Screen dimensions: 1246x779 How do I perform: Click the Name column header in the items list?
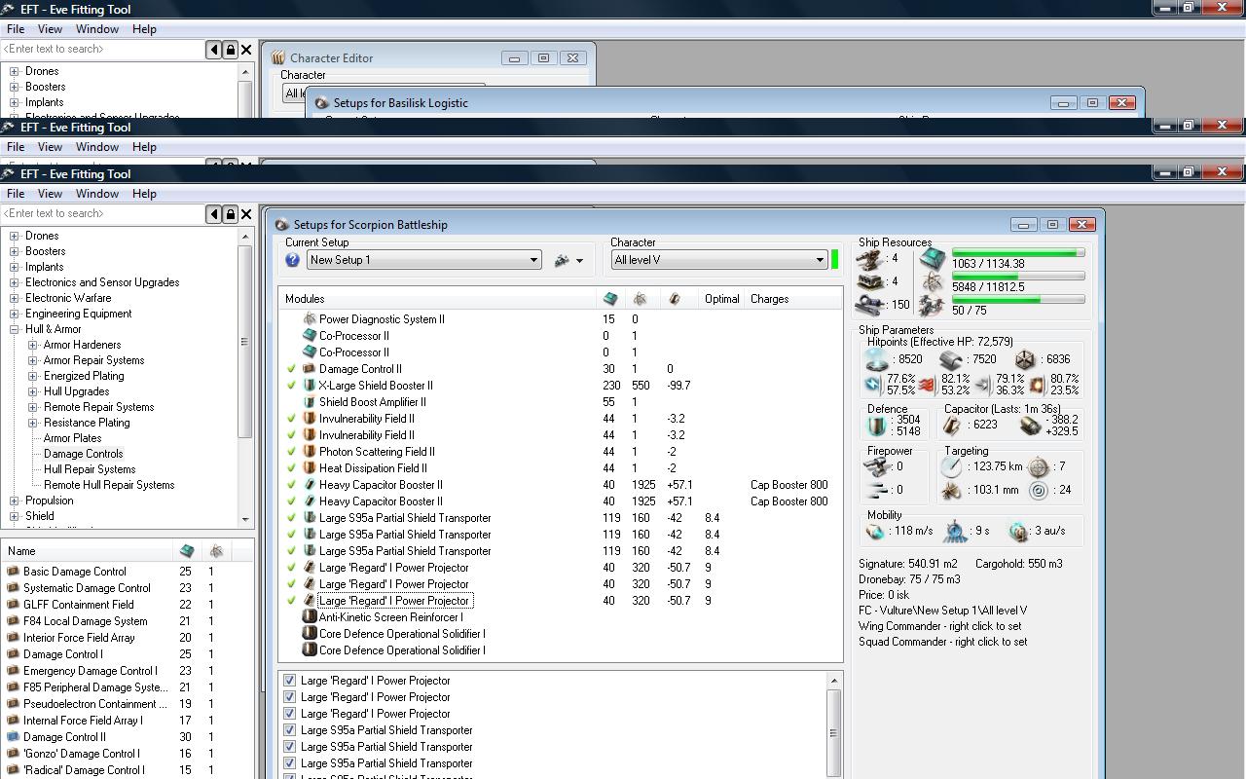pyautogui.click(x=88, y=551)
